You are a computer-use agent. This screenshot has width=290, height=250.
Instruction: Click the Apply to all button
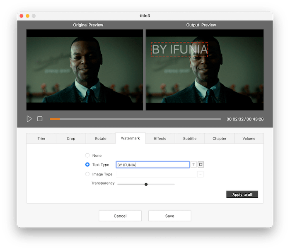tap(242, 195)
